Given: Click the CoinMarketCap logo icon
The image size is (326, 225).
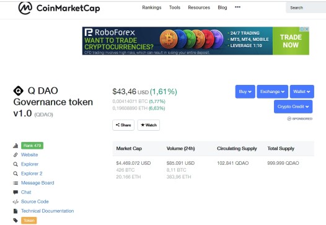Looking at the screenshot, I should point(25,8).
